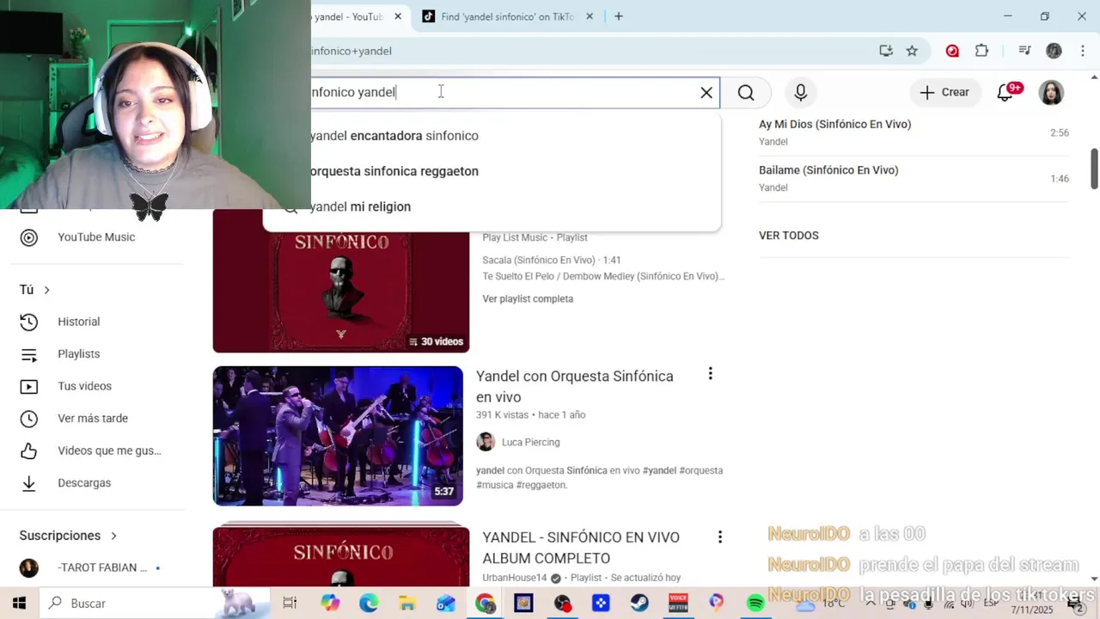The width and height of the screenshot is (1100, 619).
Task: Close the TikTok tab
Action: [590, 16]
